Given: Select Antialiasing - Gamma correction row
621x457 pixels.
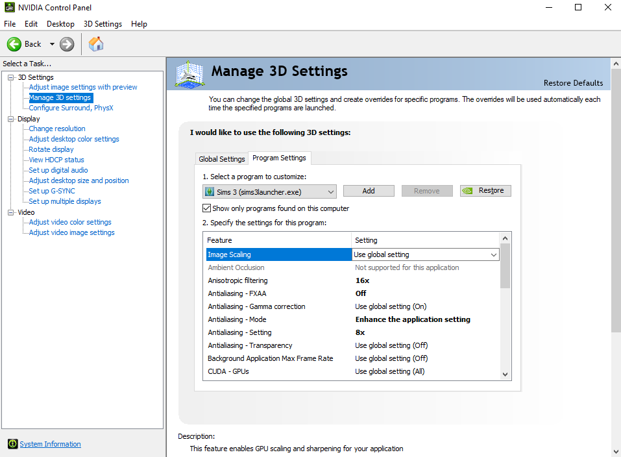Looking at the screenshot, I should click(x=352, y=306).
